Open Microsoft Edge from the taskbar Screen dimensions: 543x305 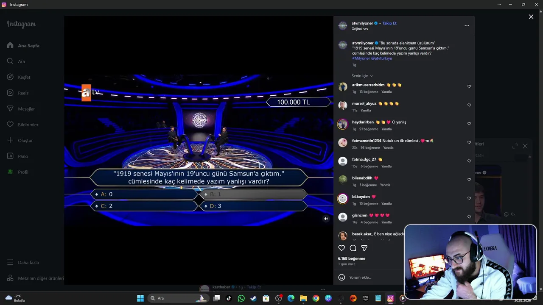[x=291, y=298]
